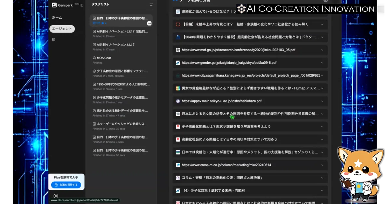Viewport: 390px width, 204px height.
Task: Open AI共創イノベーションとは？ finished in 47 secs
Action: point(116,45)
